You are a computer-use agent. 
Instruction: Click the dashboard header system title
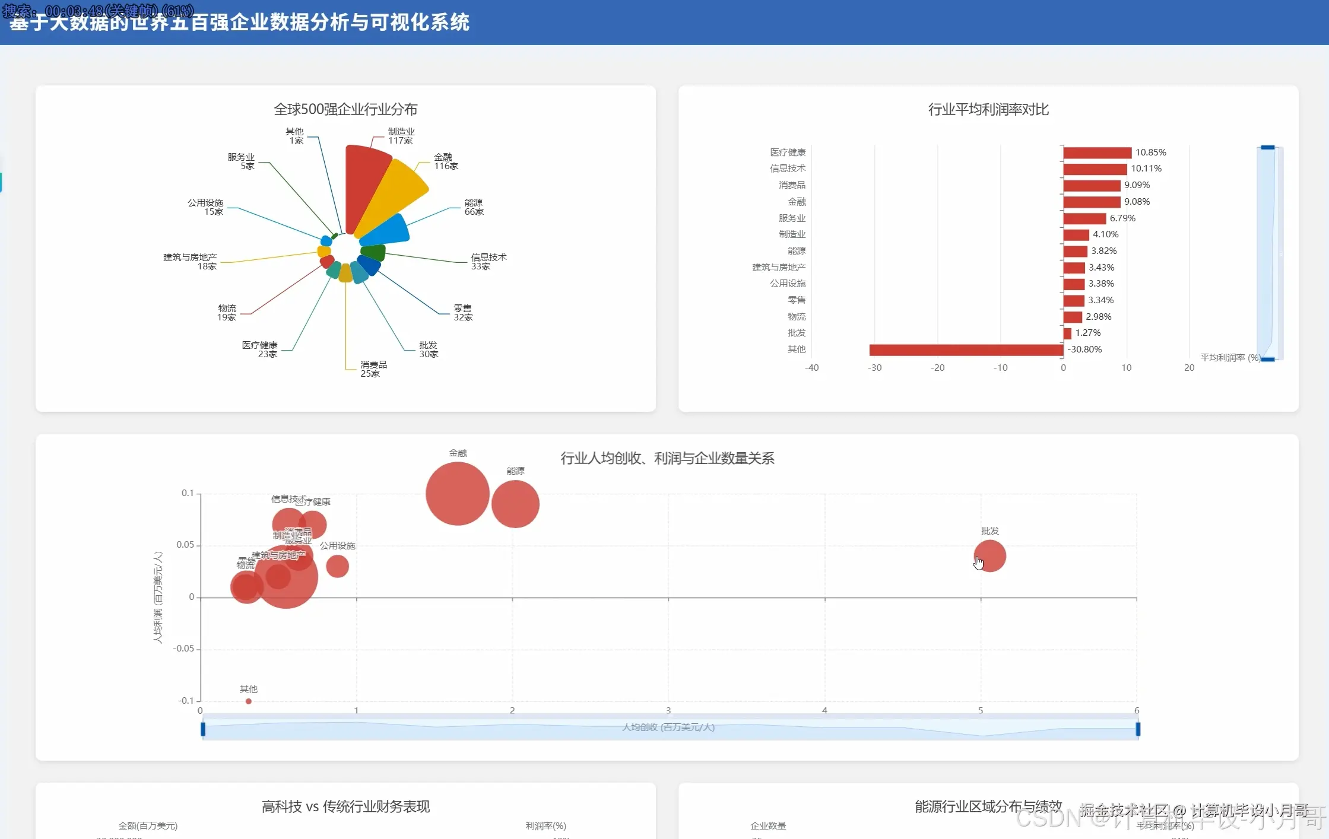239,23
